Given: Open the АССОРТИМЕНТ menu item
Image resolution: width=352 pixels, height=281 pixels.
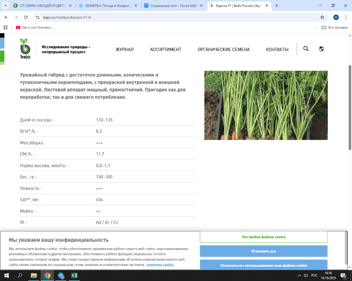Looking at the screenshot, I should pyautogui.click(x=165, y=49).
